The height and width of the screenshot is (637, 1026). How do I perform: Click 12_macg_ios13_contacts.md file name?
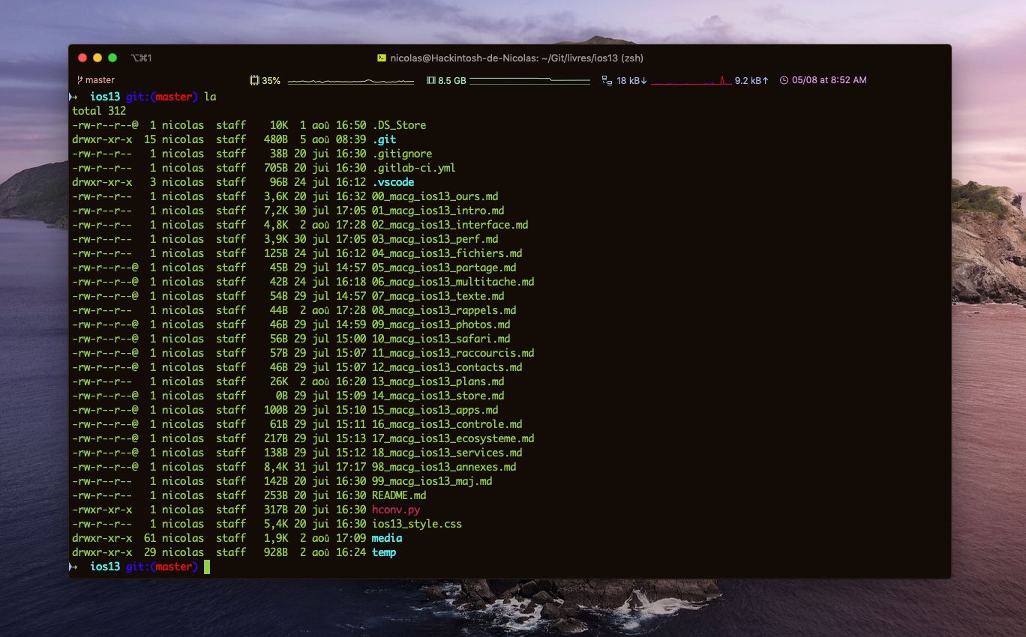pyautogui.click(x=447, y=367)
